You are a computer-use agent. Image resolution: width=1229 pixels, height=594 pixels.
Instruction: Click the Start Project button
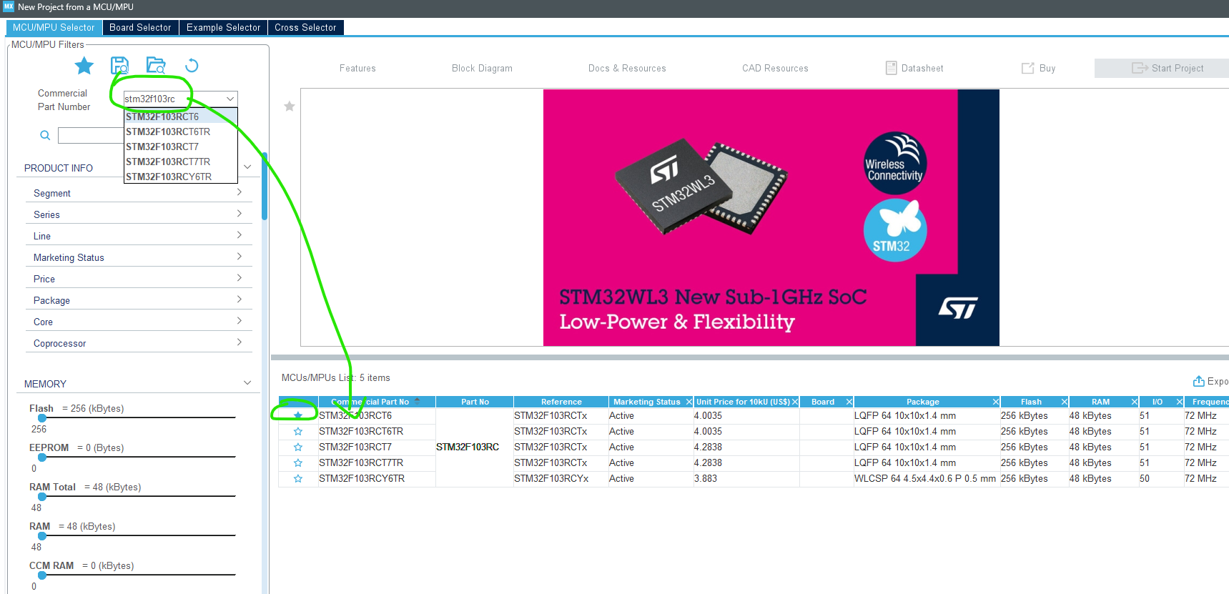pyautogui.click(x=1163, y=69)
